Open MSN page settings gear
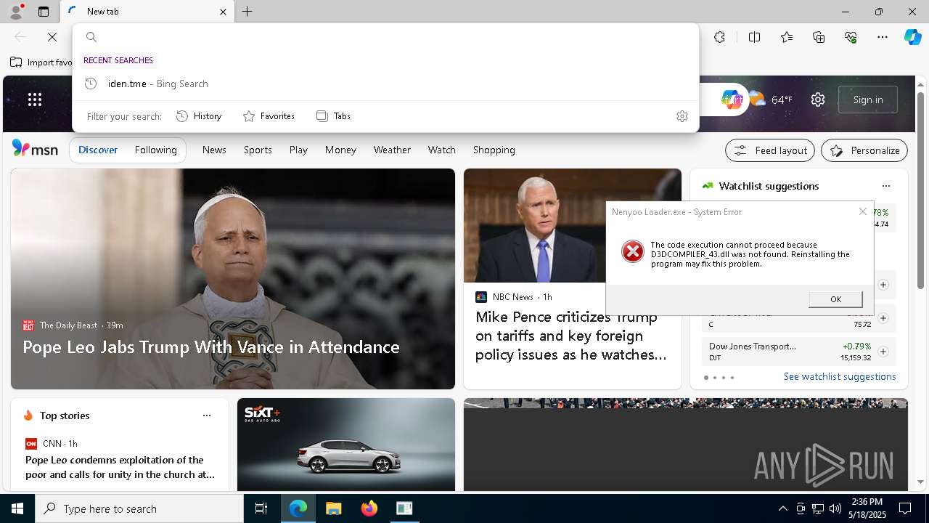 tap(818, 100)
